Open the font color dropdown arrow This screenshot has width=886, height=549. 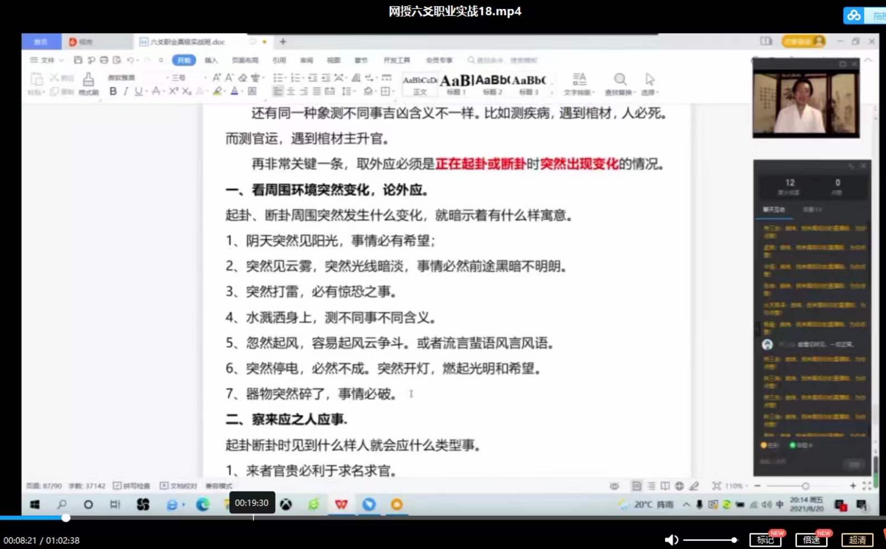coord(243,91)
